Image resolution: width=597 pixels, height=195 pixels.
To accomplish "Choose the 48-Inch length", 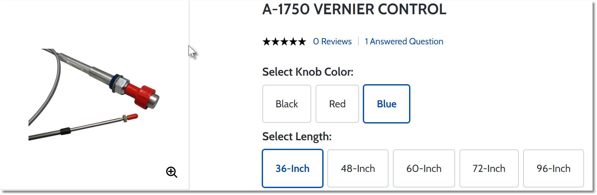I will coord(358,168).
